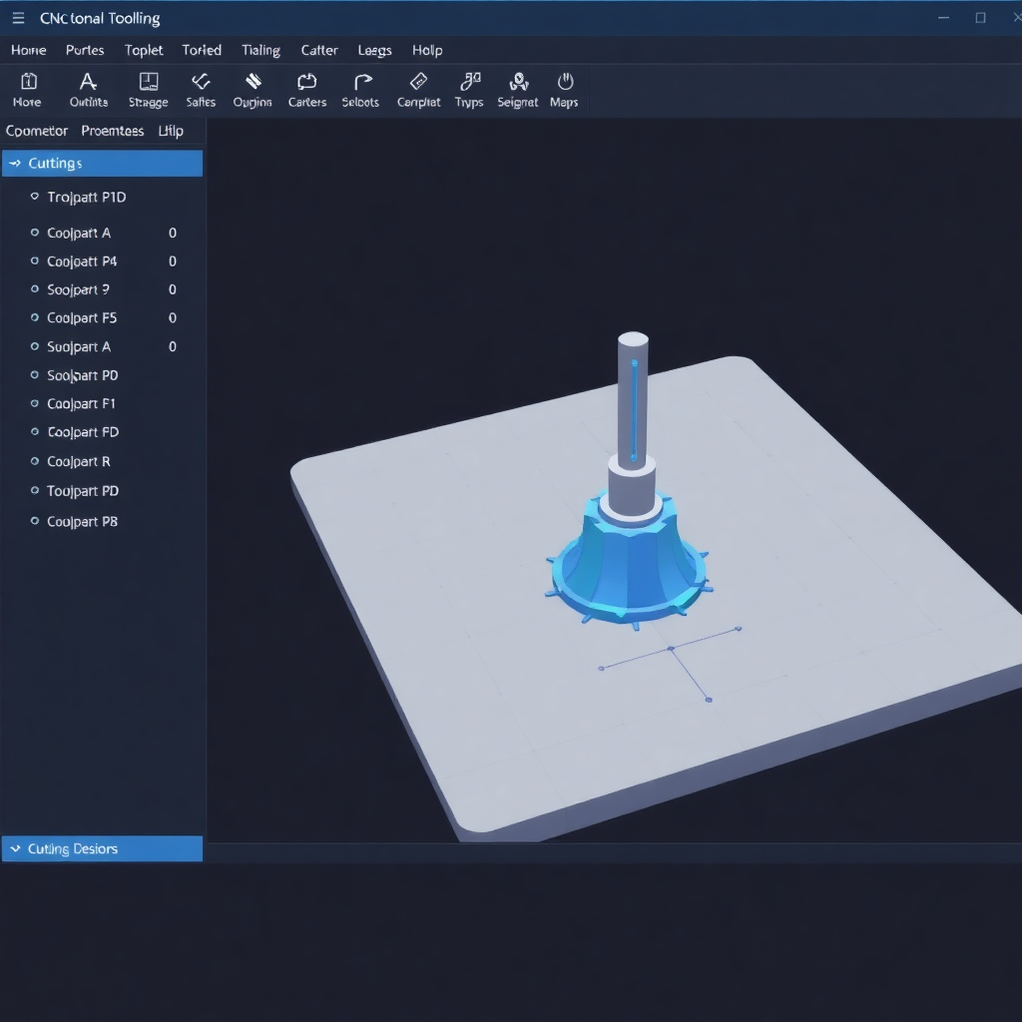Open the Maps power icon
Screen dimensions: 1022x1022
point(565,90)
